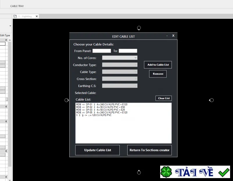Close the 1 - Lighting view tab
The image size is (233, 181).
(37, 17)
